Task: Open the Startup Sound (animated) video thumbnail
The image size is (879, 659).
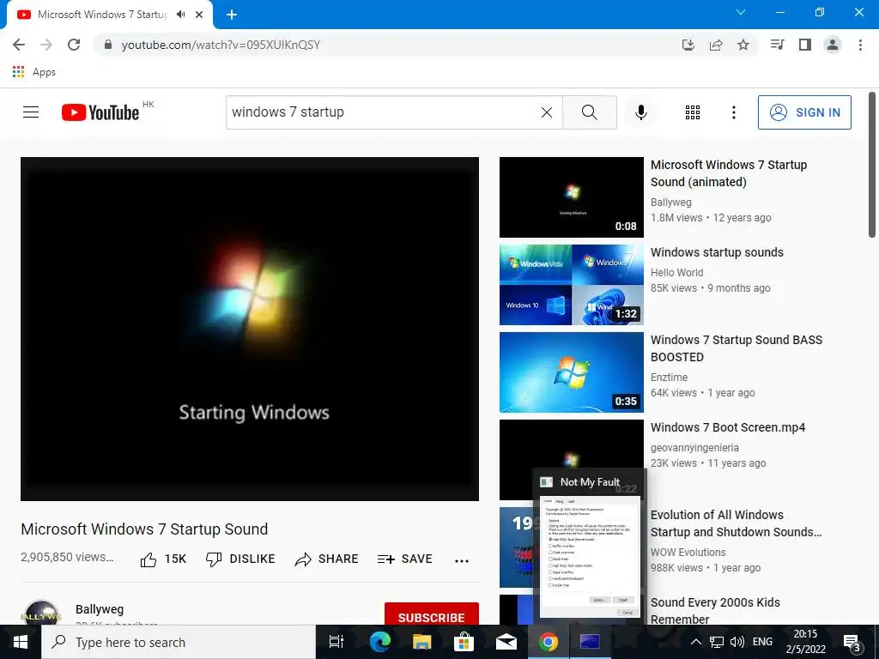Action: tap(571, 197)
